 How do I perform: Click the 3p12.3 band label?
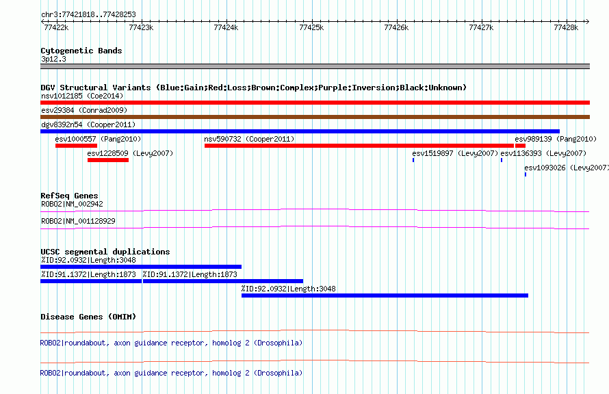pos(53,59)
